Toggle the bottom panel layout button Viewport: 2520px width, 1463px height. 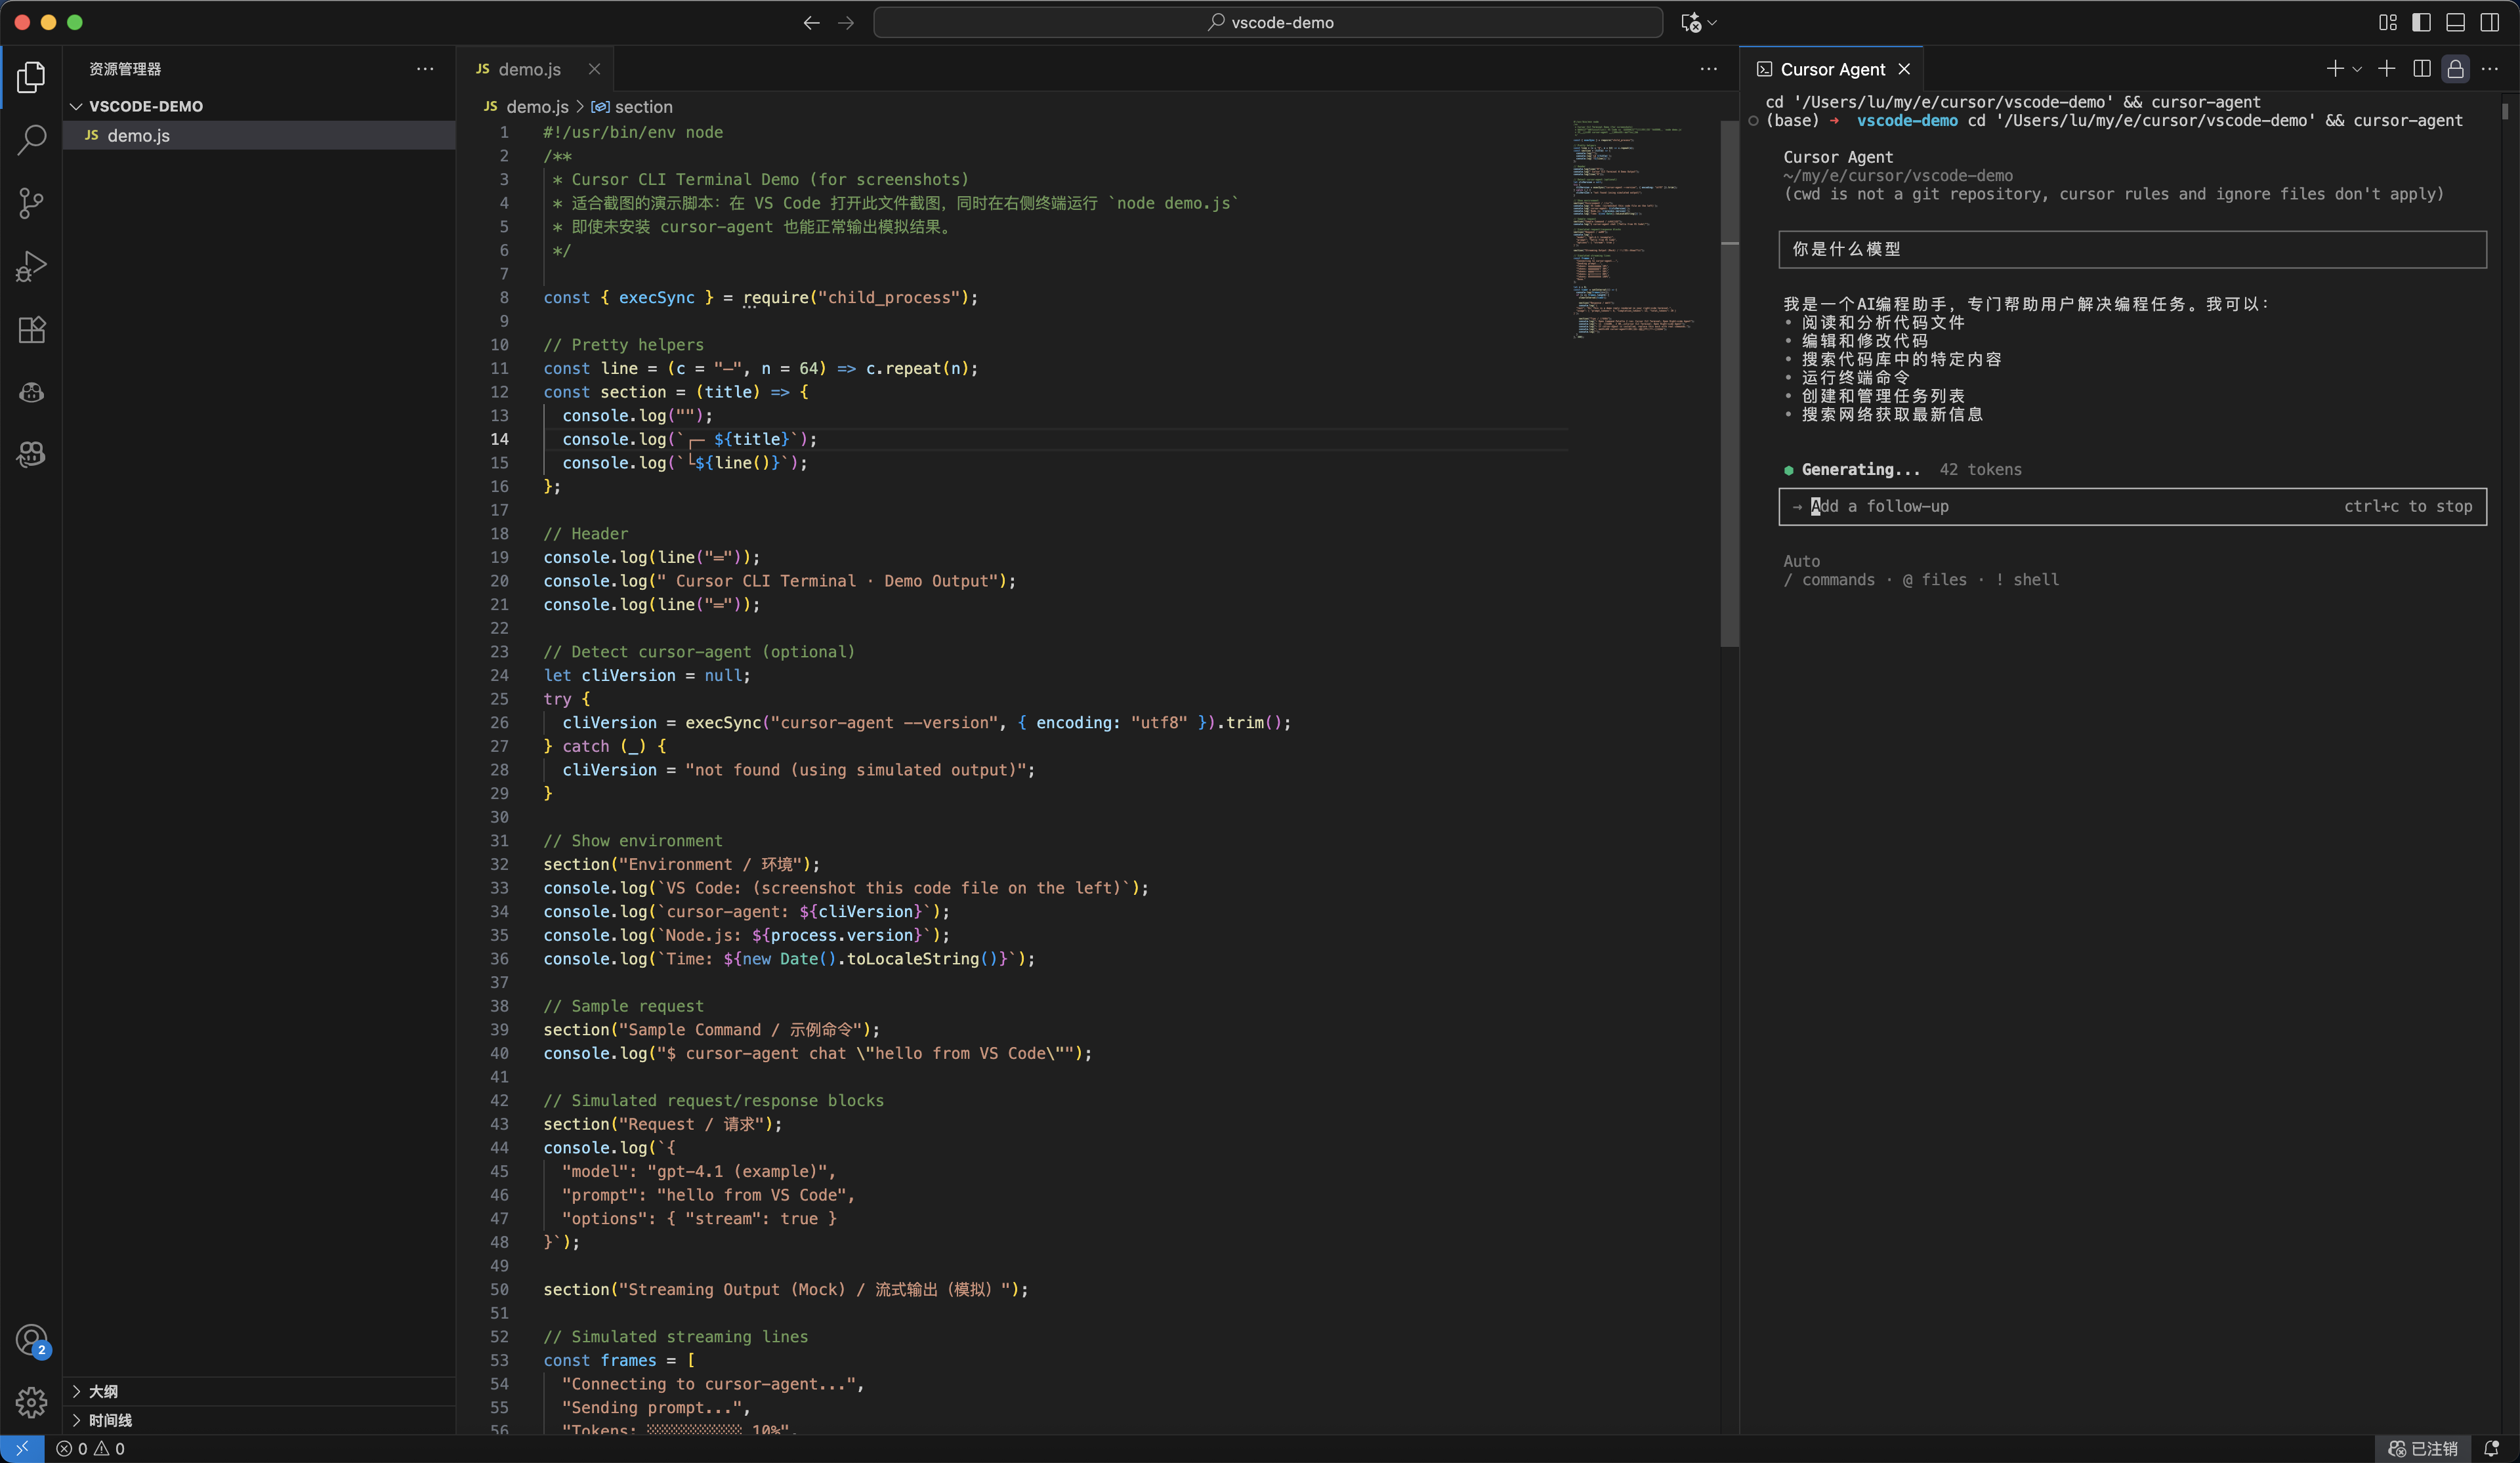(2455, 22)
